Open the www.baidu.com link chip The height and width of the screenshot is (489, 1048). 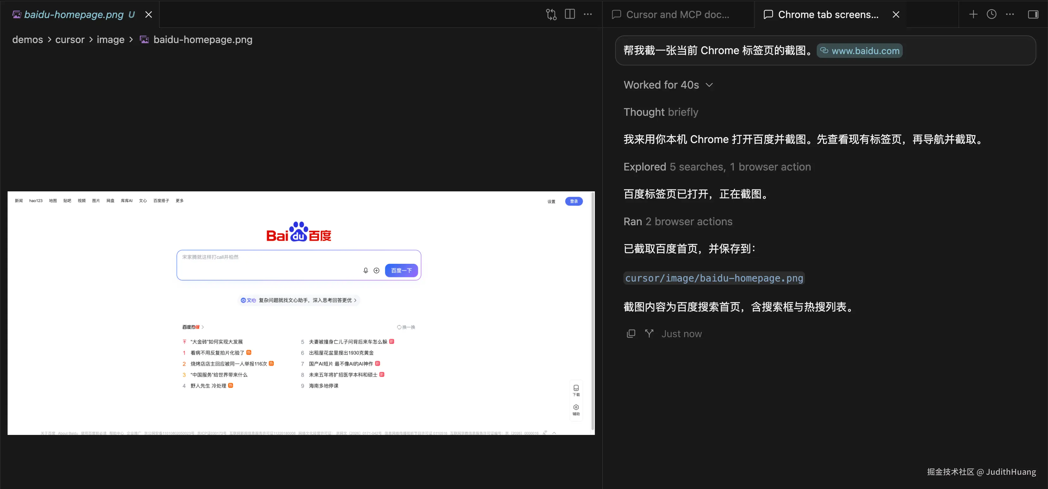(860, 51)
